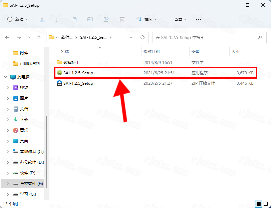This screenshot has width=271, height=208.
Task: Sort files by 修改日期 column header
Action: point(152,51)
